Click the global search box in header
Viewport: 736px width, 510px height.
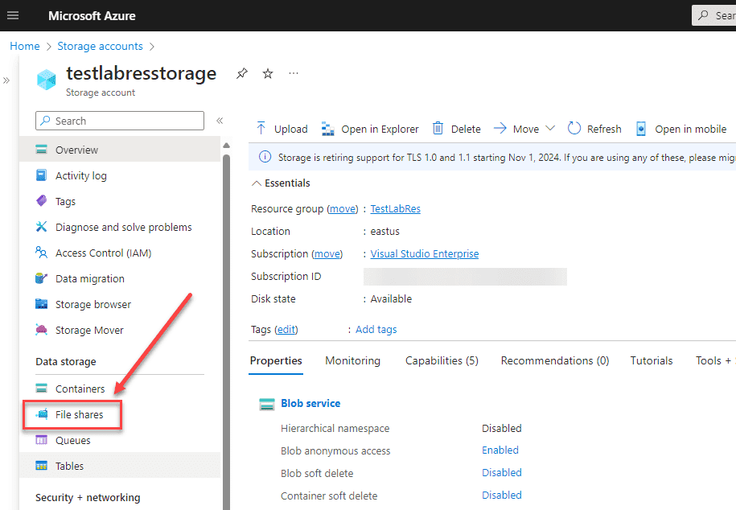[x=714, y=15]
